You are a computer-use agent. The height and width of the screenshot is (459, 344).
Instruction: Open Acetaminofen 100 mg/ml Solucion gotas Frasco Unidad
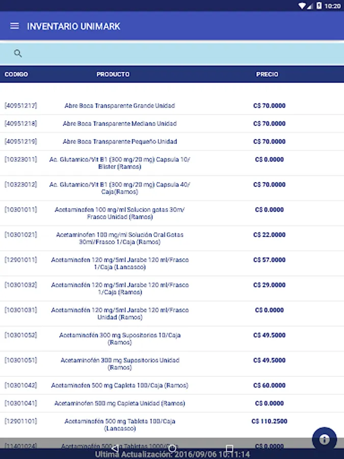[120, 213]
